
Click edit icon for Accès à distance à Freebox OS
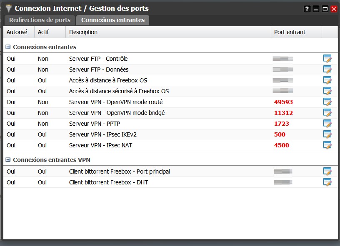coord(327,80)
